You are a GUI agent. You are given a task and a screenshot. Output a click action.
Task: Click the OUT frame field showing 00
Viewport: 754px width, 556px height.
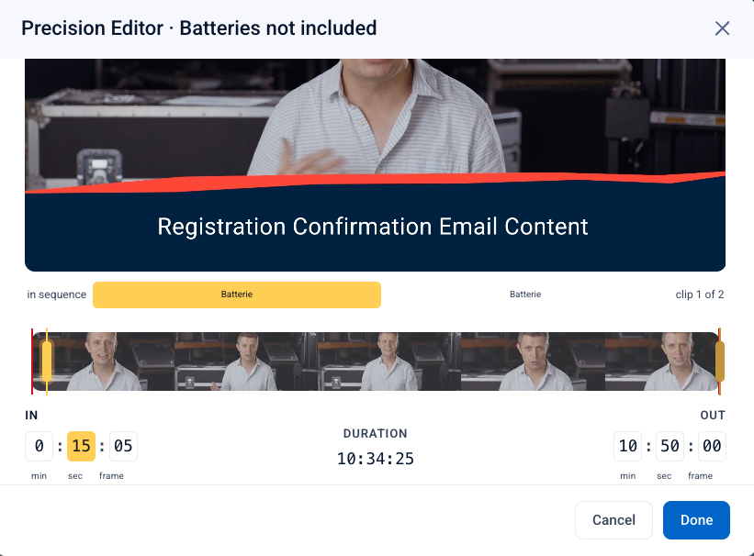[x=712, y=446]
